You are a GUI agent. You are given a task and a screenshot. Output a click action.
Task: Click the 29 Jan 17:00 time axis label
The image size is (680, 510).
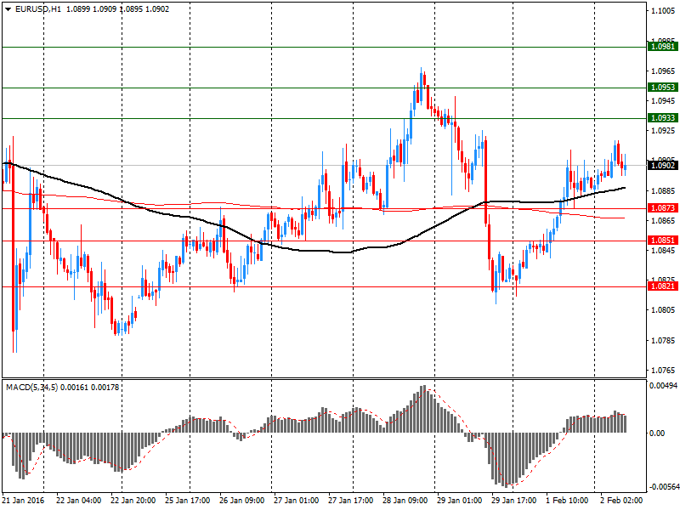click(513, 501)
